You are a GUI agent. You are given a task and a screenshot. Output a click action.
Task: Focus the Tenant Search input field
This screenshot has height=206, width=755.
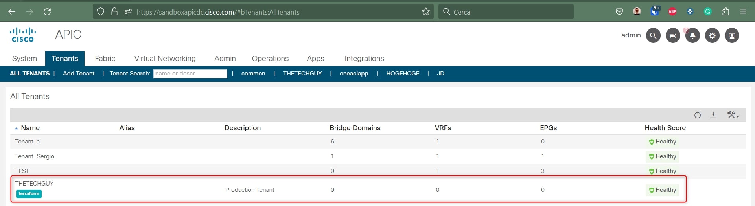click(x=190, y=74)
